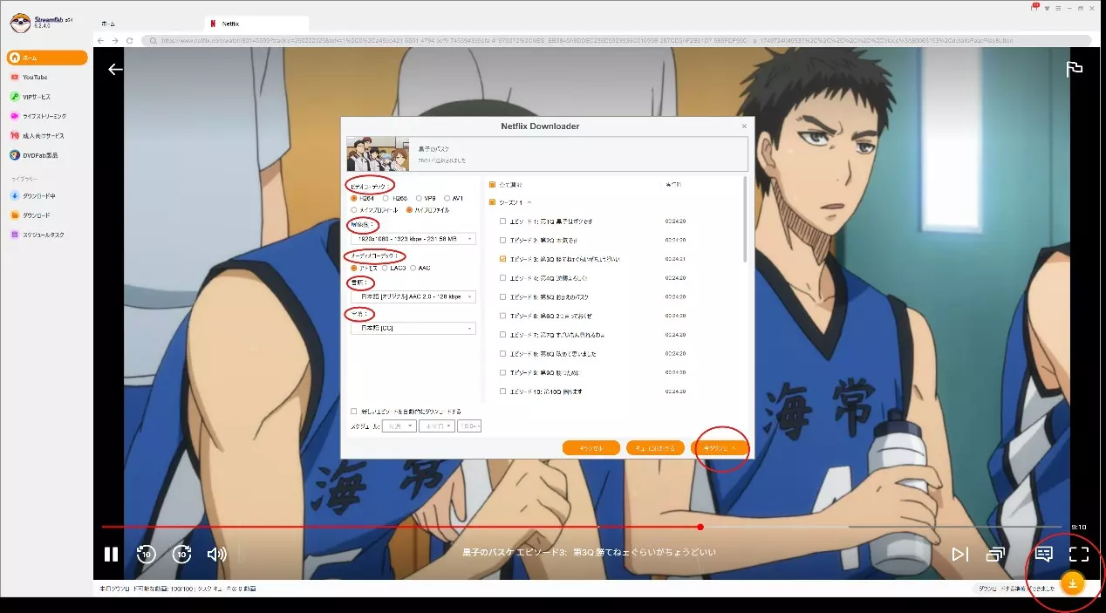The image size is (1106, 613).
Task: Check the エピソード5 checkbox
Action: coord(503,297)
